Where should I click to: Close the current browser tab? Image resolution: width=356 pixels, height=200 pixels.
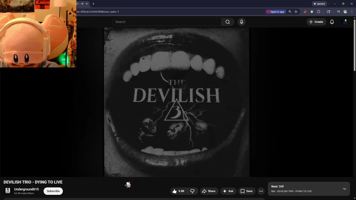[x=87, y=4]
